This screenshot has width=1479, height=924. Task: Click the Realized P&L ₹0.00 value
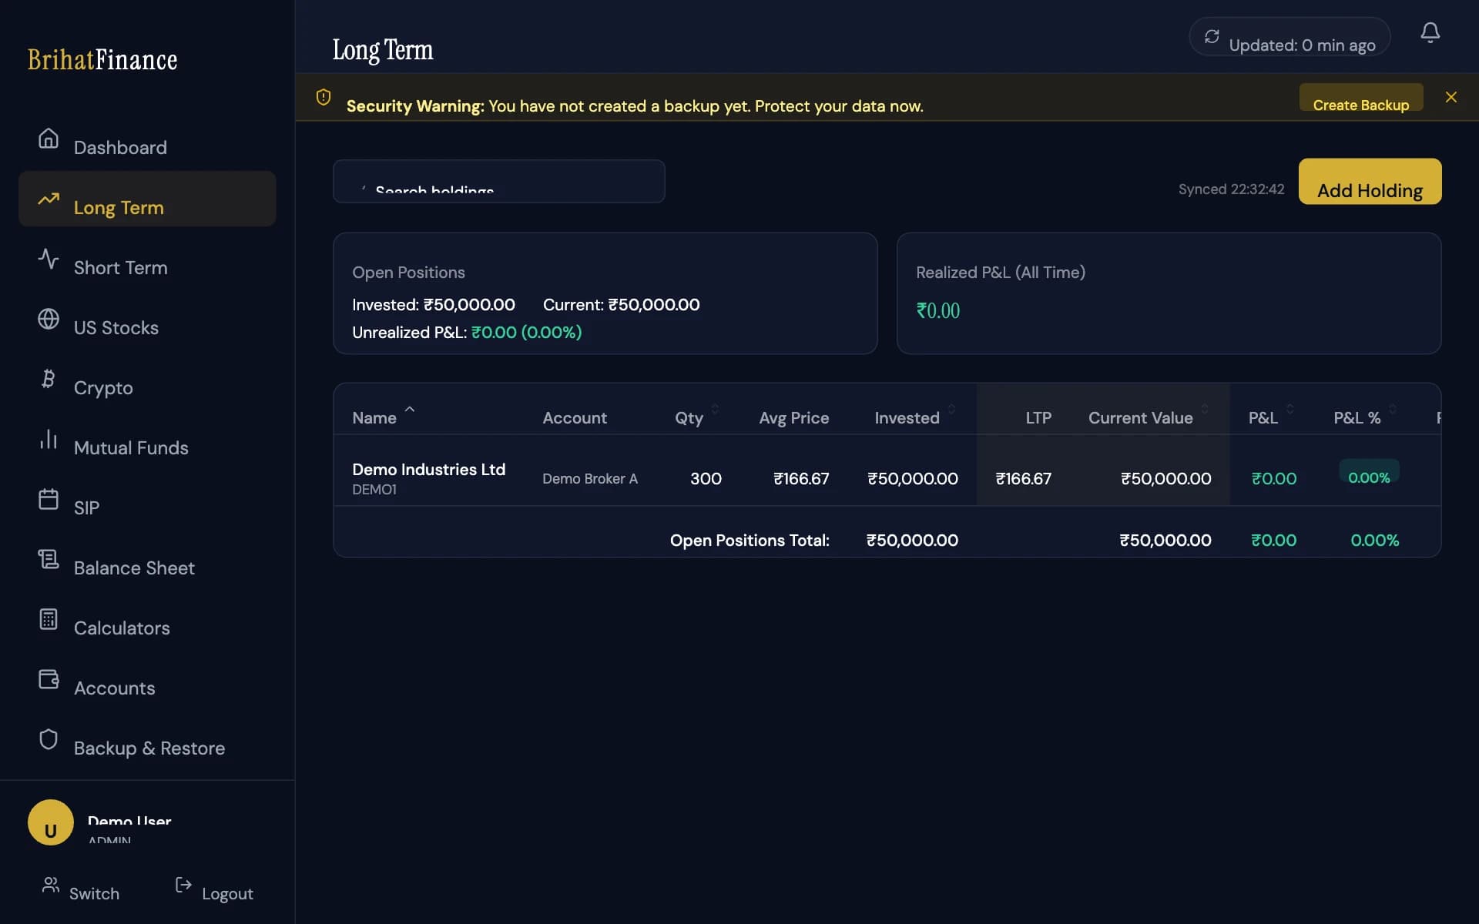coord(937,310)
